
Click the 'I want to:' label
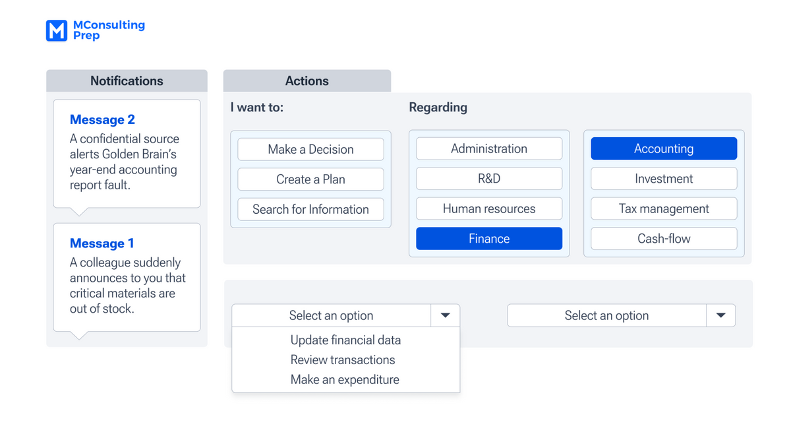coord(257,107)
